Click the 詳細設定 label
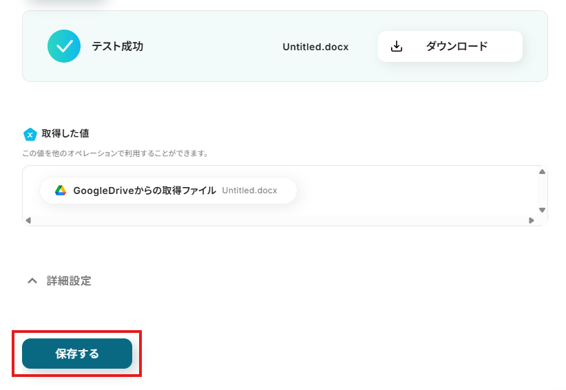This screenshot has height=390, width=566. click(69, 281)
